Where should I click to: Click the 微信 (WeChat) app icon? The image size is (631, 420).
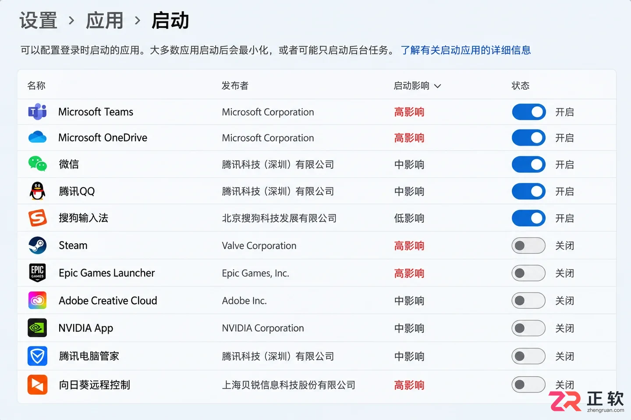click(x=37, y=164)
